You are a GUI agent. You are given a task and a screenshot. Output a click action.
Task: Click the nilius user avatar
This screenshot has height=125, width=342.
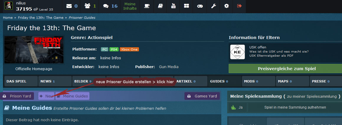coord(9,6)
